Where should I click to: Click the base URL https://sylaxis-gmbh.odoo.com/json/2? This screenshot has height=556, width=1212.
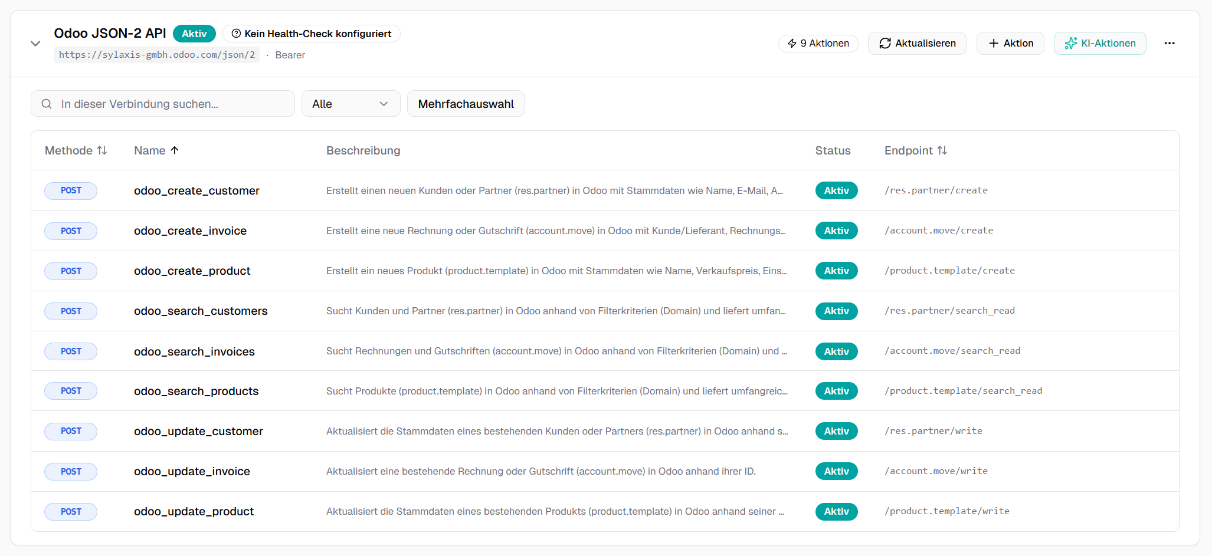[x=157, y=55]
